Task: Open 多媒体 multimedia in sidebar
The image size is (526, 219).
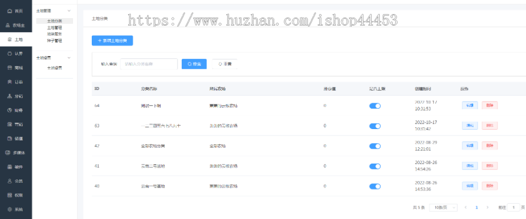Action: [16, 152]
